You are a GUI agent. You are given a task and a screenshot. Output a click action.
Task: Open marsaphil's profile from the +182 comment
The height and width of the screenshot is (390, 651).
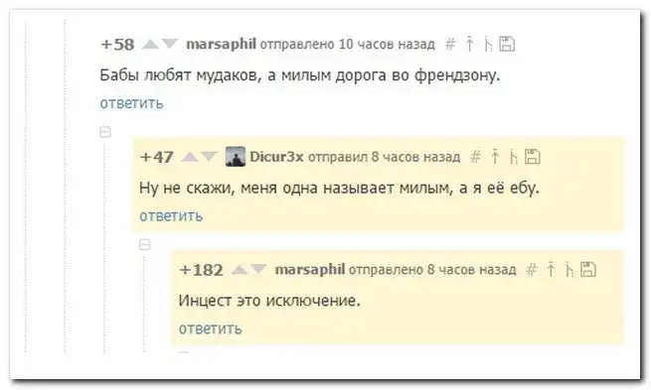[310, 269]
